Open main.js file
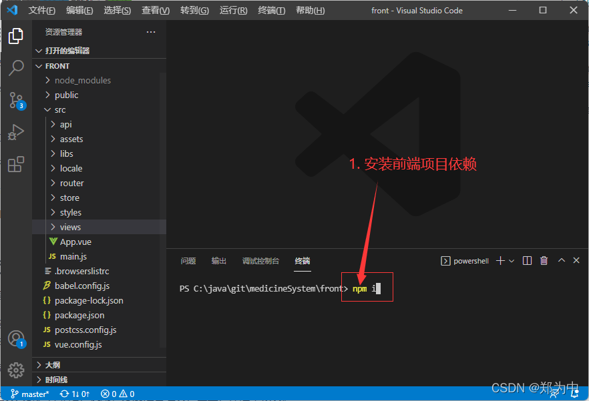 pos(99,256)
